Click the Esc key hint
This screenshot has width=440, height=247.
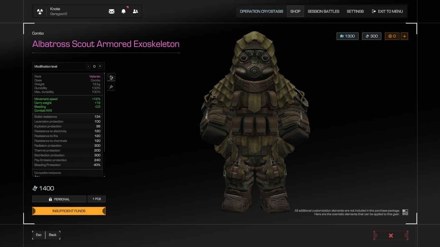(x=39, y=235)
